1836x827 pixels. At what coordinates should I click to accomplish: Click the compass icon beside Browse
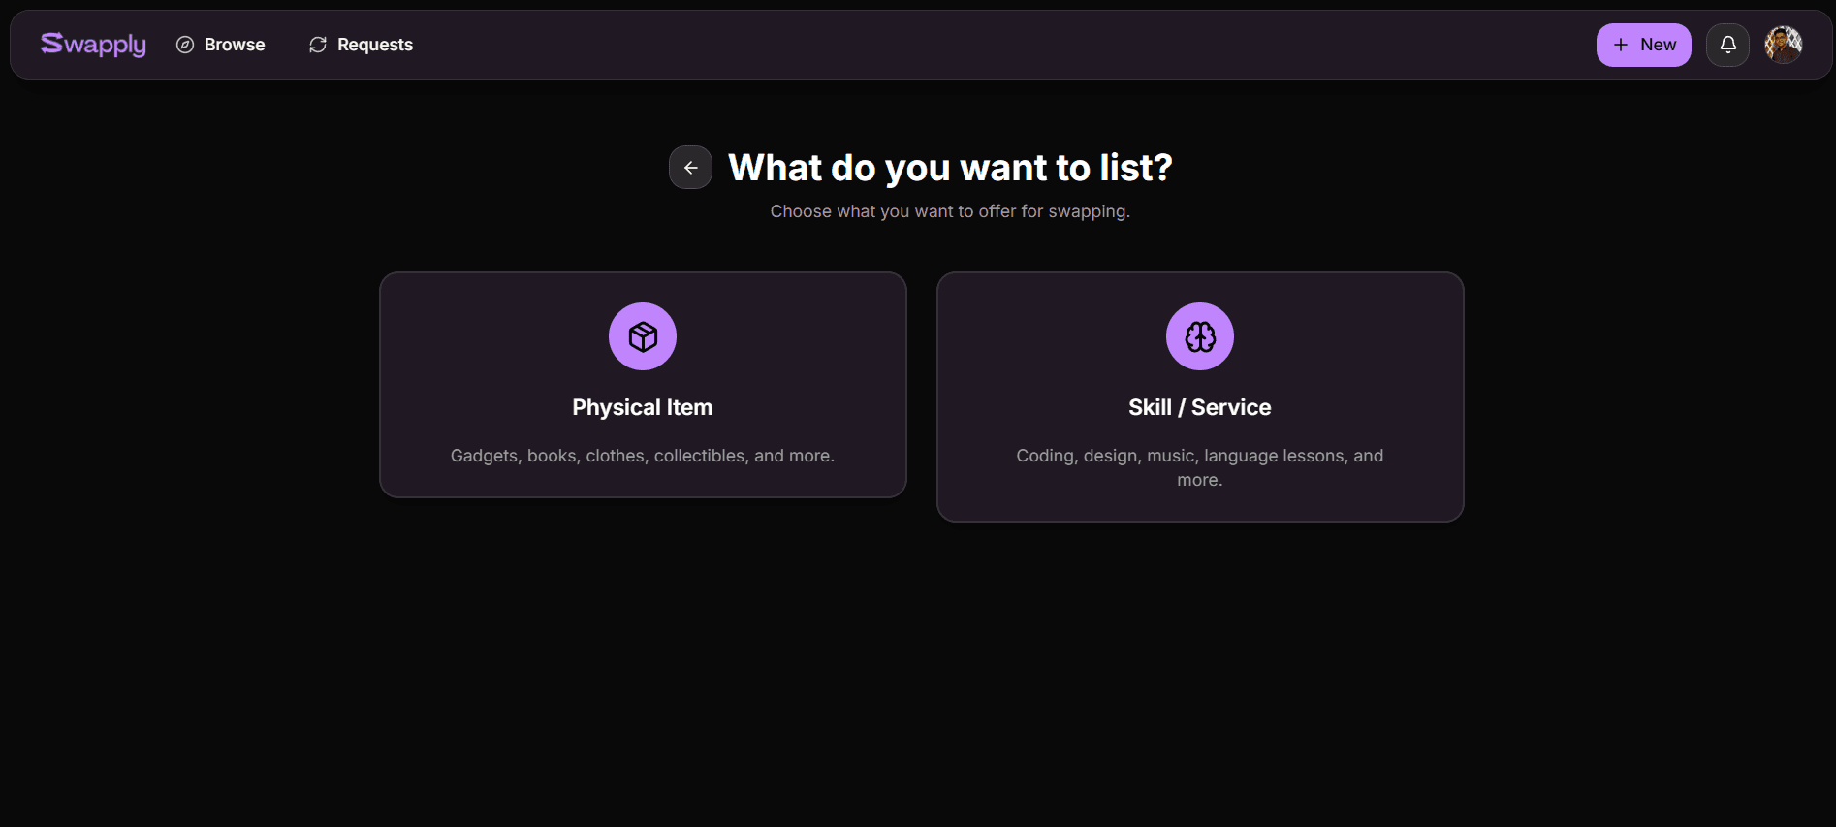tap(185, 45)
